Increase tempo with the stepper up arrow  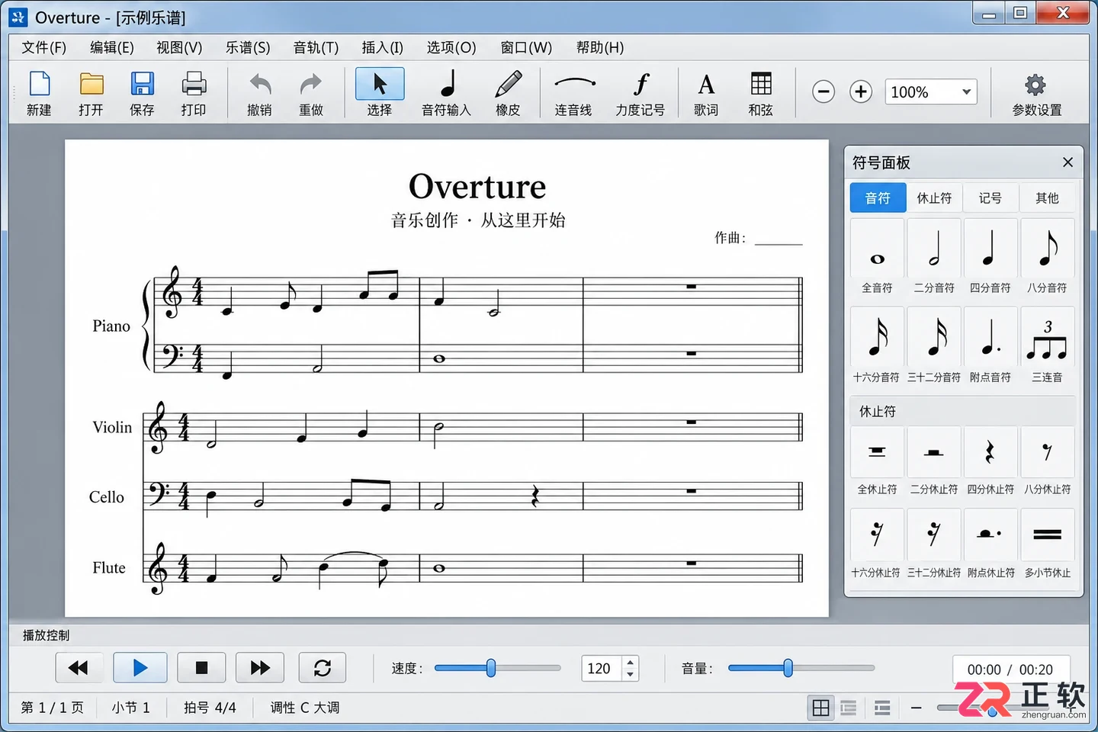click(x=630, y=663)
